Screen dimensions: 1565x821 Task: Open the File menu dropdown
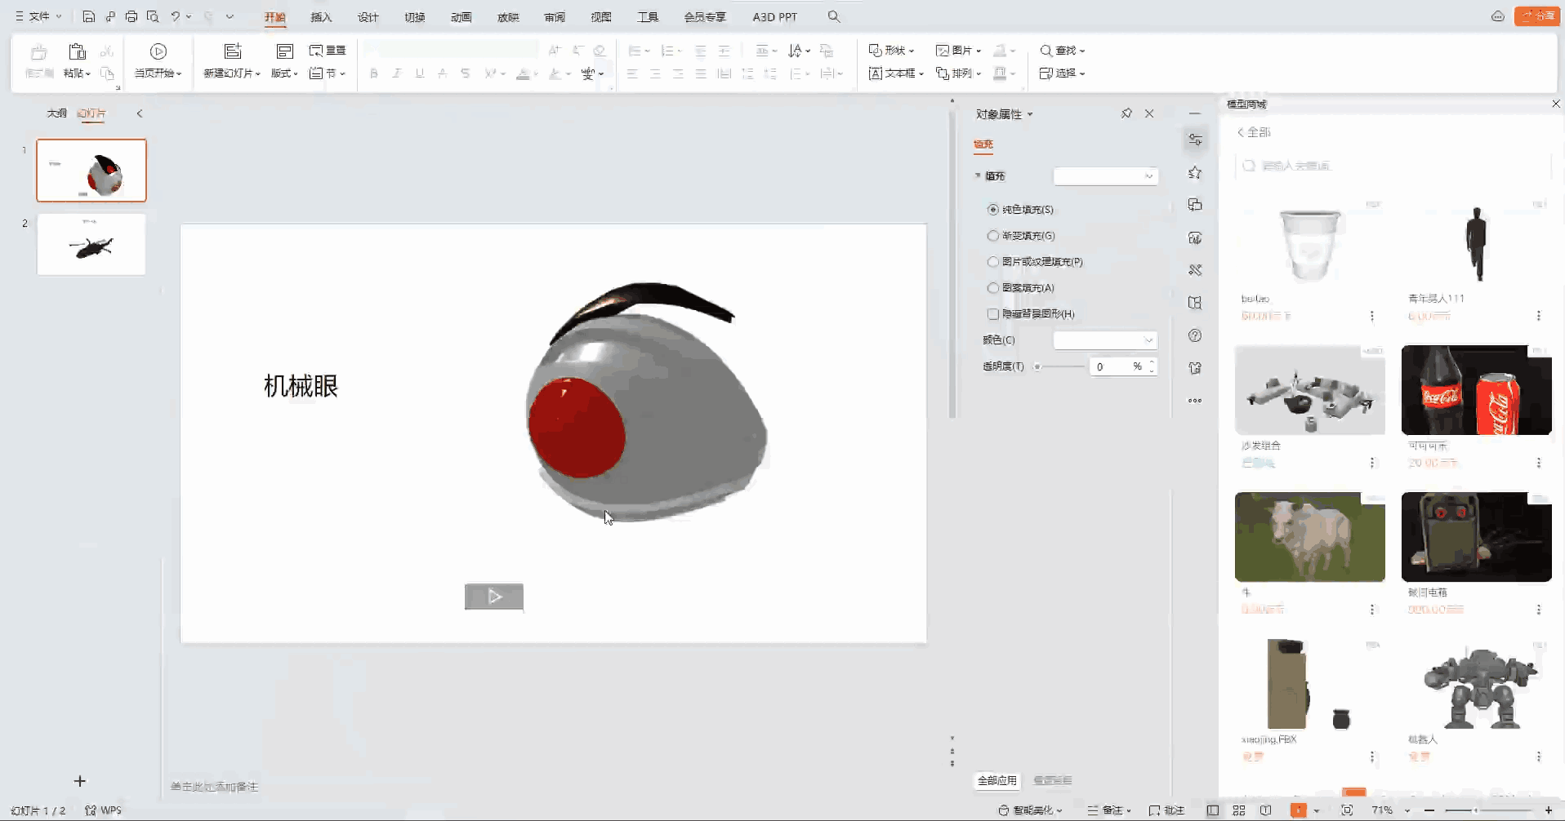38,16
